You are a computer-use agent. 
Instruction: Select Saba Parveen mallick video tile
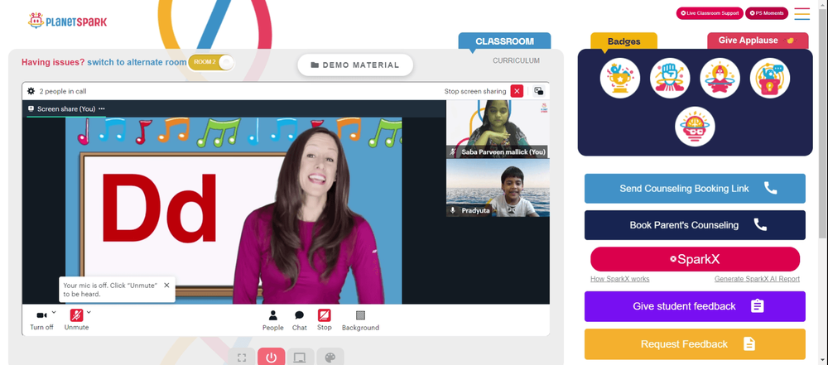[x=498, y=129]
